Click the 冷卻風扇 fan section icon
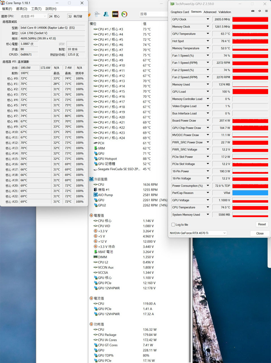Screen dimensions: 271x363 (91, 179)
